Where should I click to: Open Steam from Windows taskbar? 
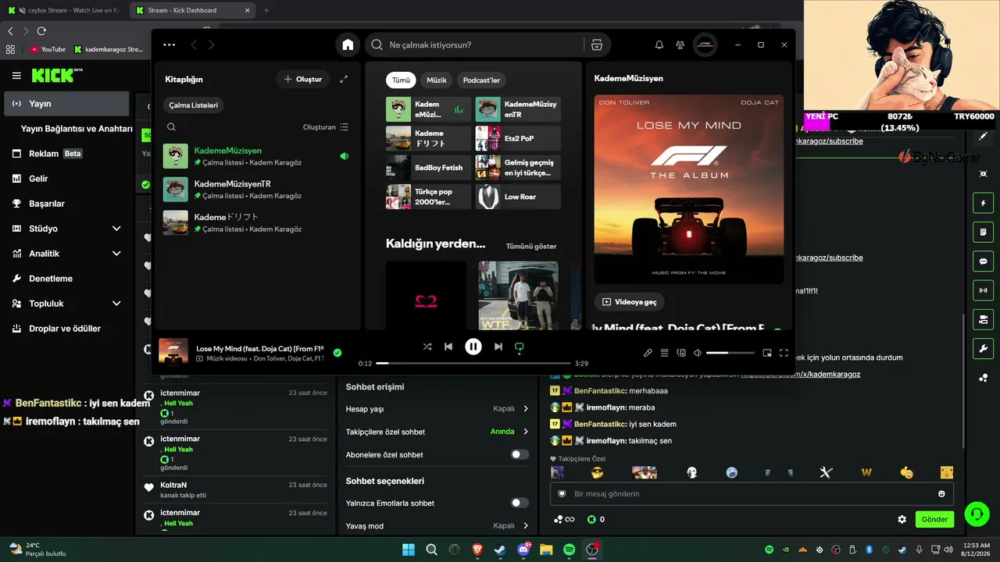pyautogui.click(x=500, y=550)
